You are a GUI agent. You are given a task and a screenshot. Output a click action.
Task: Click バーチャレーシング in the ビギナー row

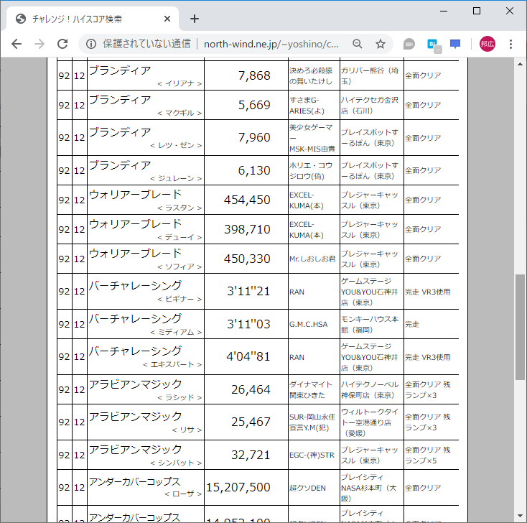pyautogui.click(x=136, y=285)
